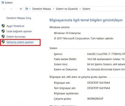Click the 64 bit İşletim Sistemi value
Image resolution: width=125 pixels, height=106 pixels.
pyautogui.click(x=106, y=64)
